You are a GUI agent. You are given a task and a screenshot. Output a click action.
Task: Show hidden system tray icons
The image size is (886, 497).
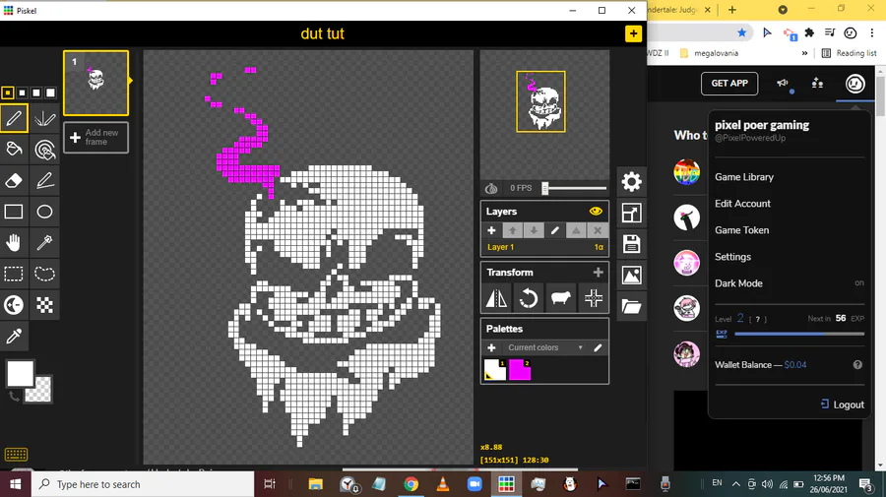point(735,483)
